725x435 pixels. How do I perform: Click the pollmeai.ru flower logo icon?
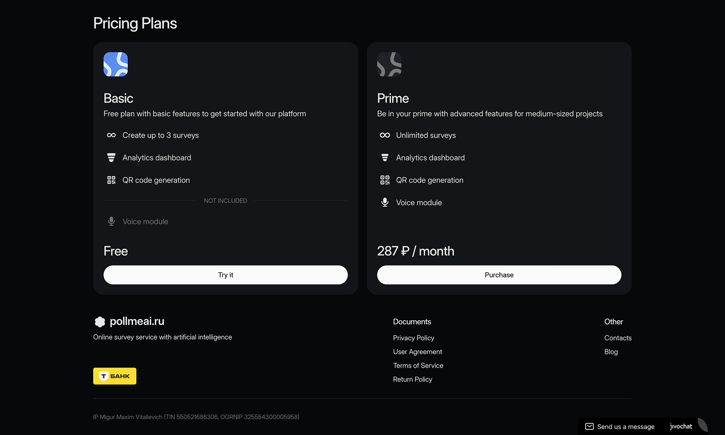(100, 322)
